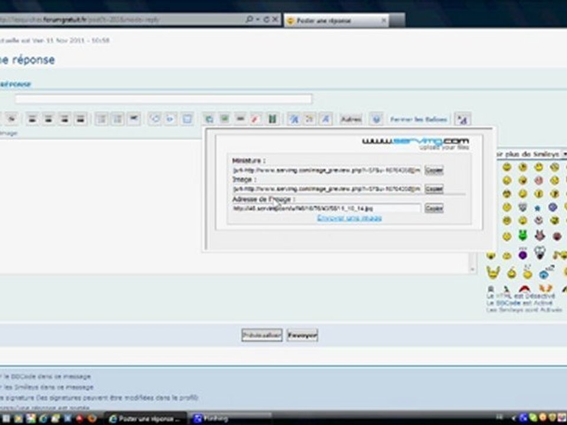
Task: Open the font size tool
Action: click(x=294, y=119)
